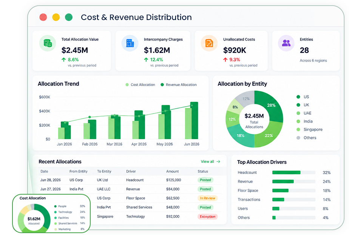The height and width of the screenshot is (235, 349).
Task: Toggle the Revenue Allocation legend item
Action: click(x=179, y=85)
